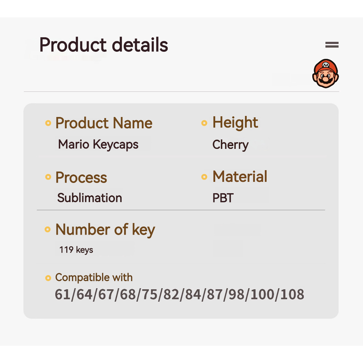363x363 pixels.
Task: Click the Mario Keycaps text
Action: pyautogui.click(x=98, y=145)
